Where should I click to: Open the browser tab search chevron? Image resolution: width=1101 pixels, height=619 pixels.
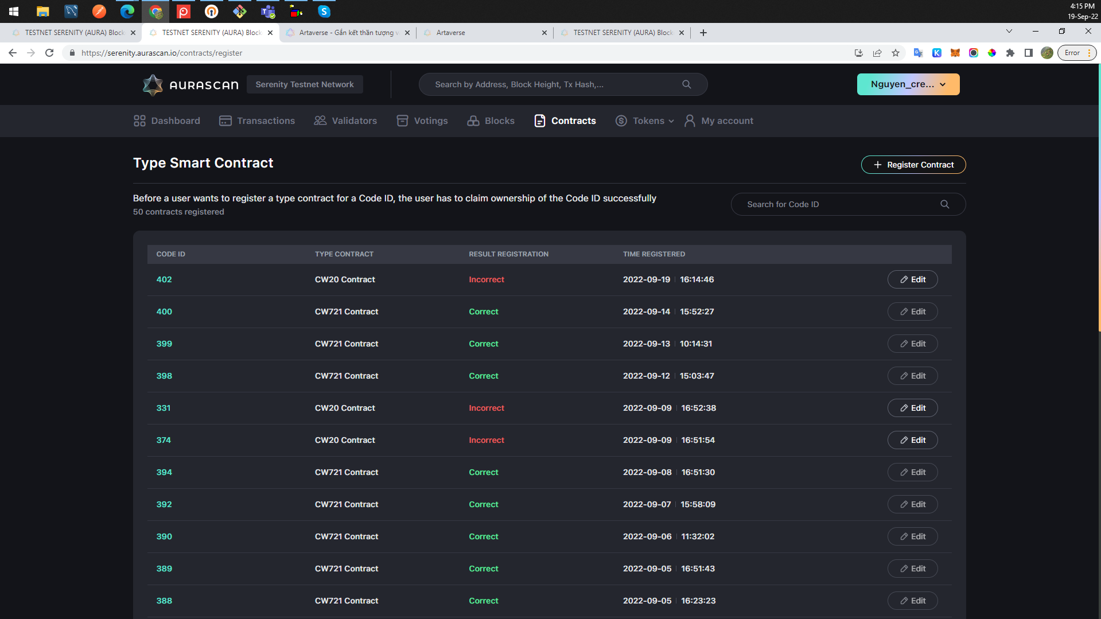(1009, 31)
